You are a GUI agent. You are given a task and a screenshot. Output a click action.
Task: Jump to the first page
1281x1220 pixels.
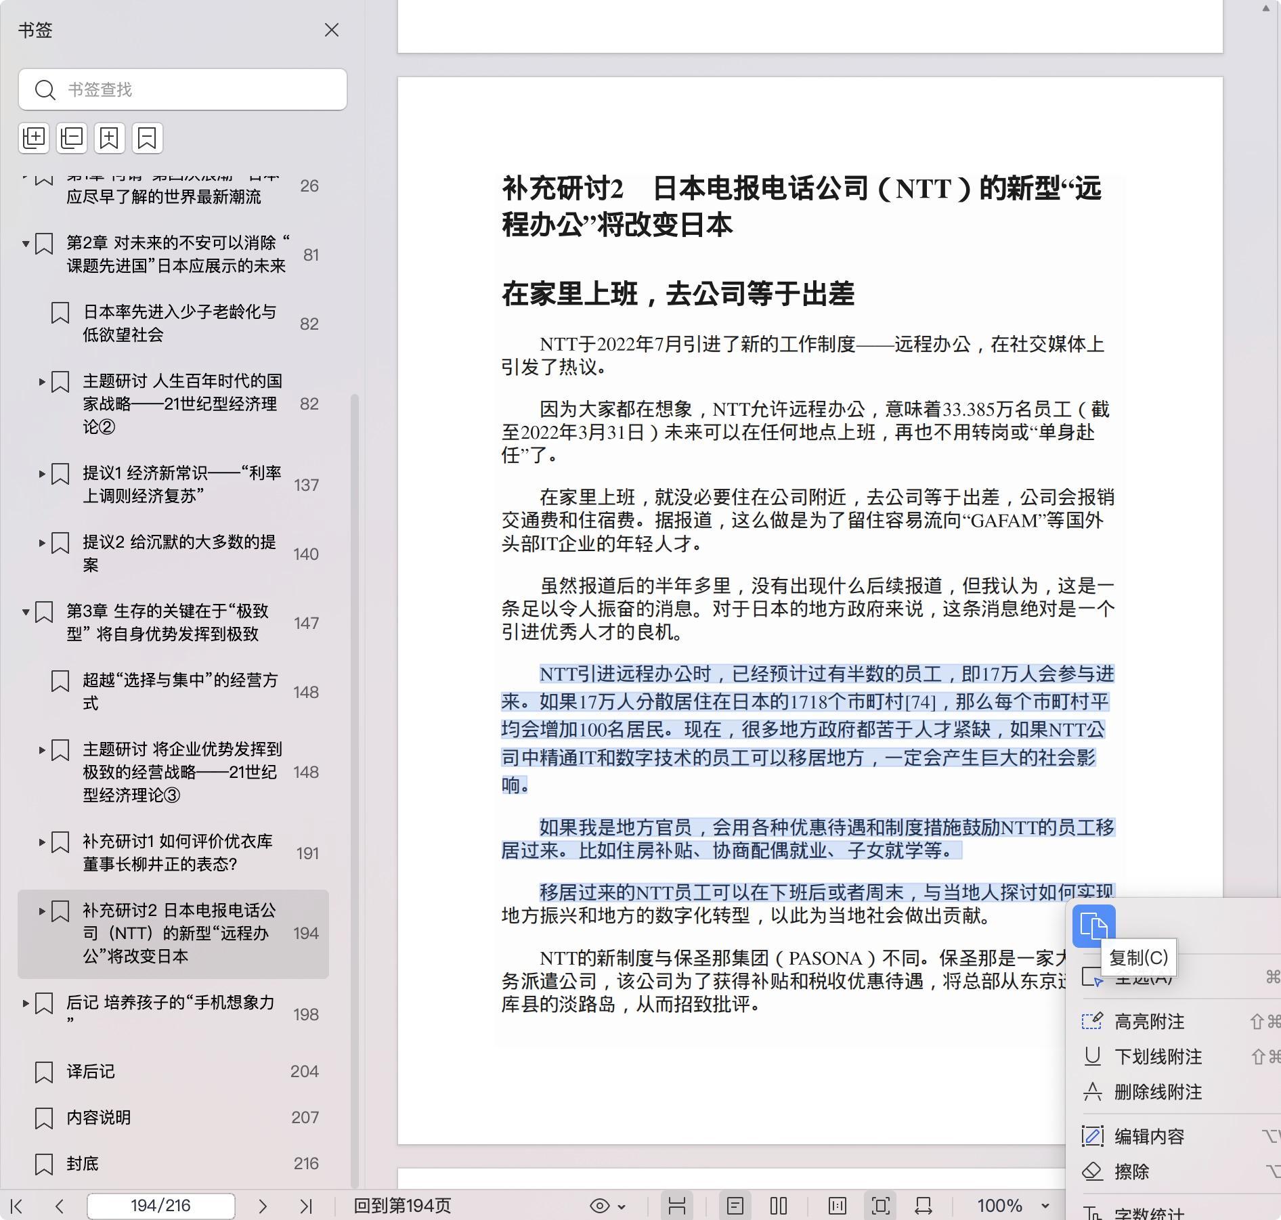point(17,1206)
